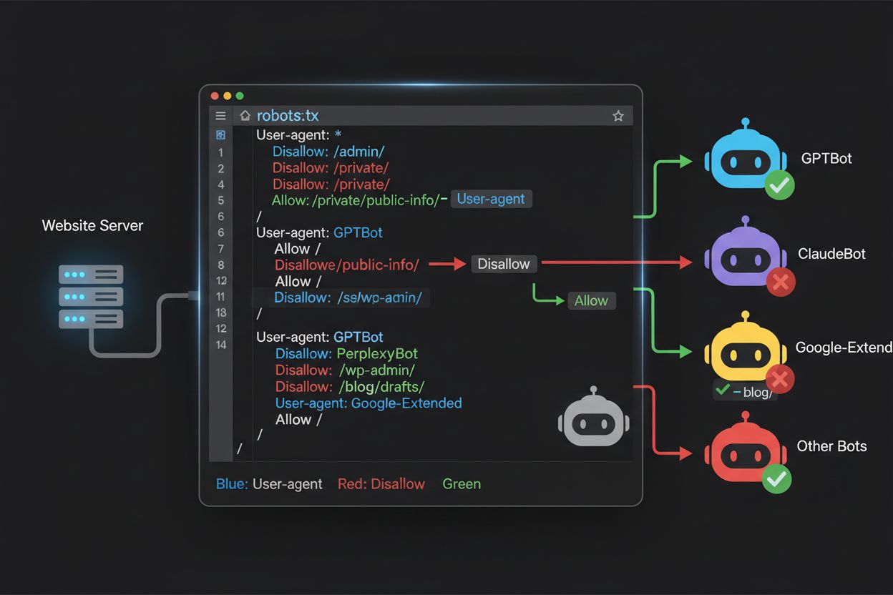Expand the Allow label box
This screenshot has width=893, height=595.
pyautogui.click(x=592, y=300)
